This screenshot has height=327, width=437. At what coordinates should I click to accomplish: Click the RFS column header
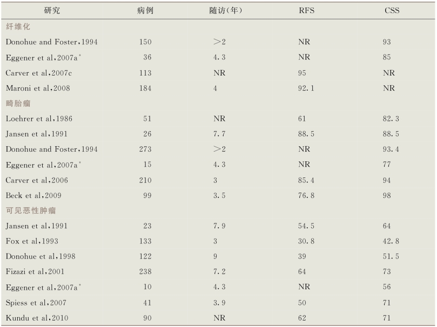(x=307, y=11)
